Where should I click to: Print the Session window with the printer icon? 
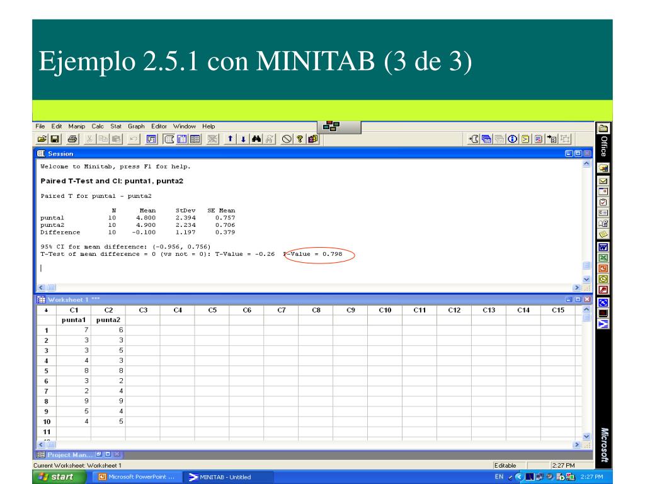point(72,139)
